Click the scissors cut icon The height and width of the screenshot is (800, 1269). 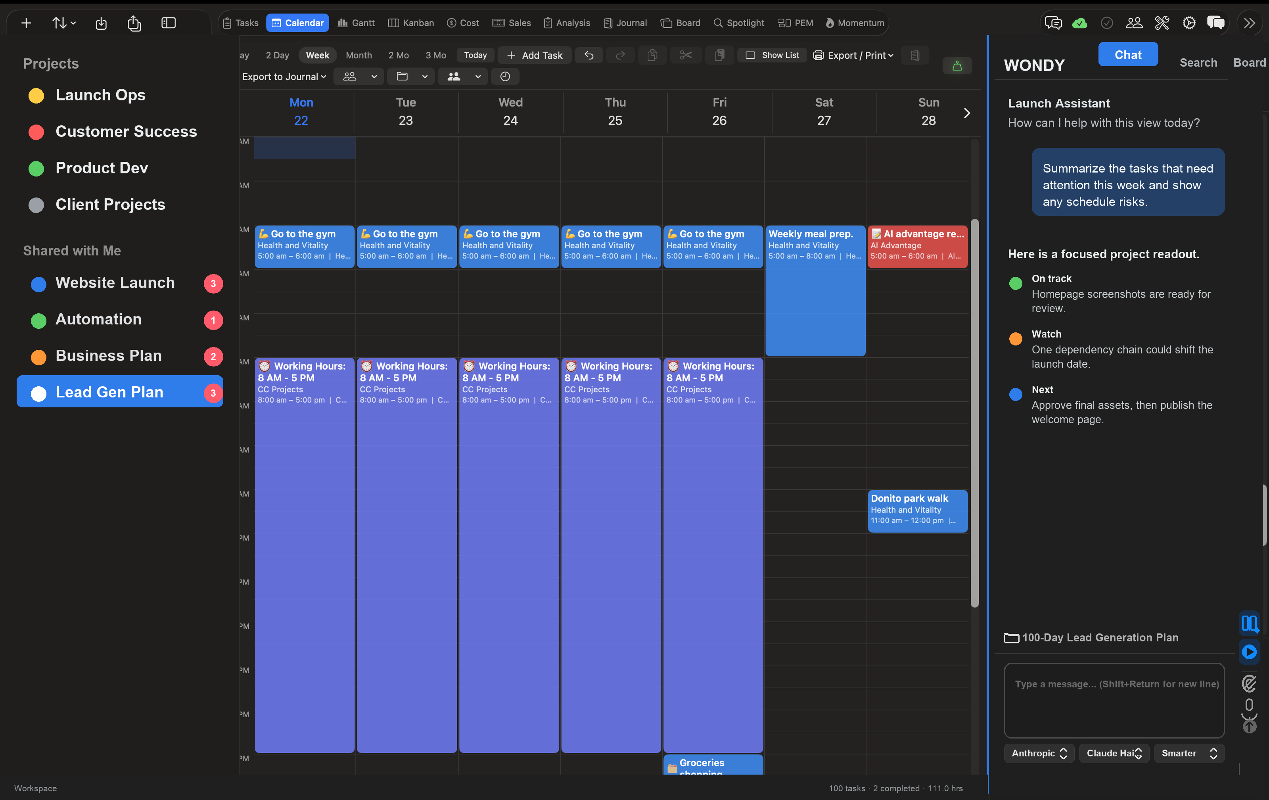point(686,55)
